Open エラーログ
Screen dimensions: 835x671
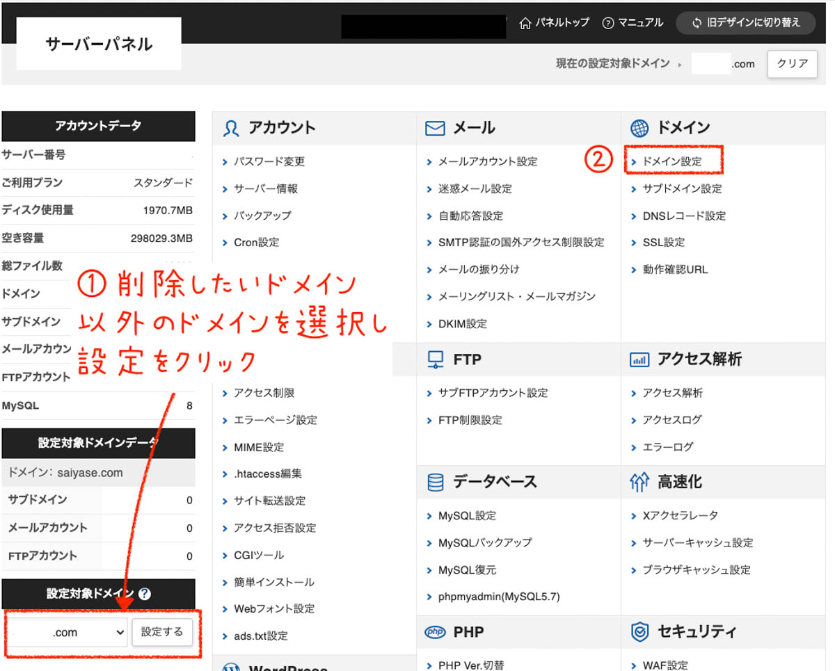tap(668, 447)
